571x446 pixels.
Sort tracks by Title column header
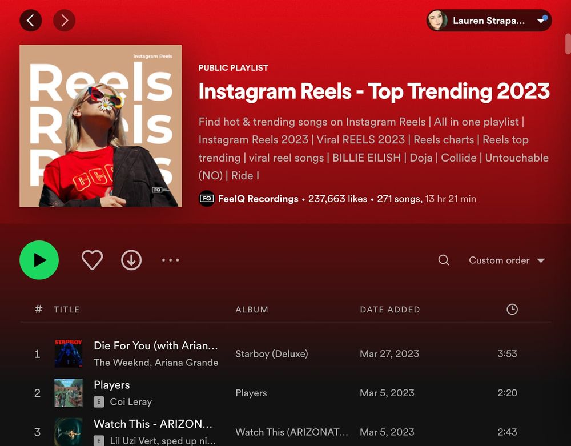[x=67, y=310]
